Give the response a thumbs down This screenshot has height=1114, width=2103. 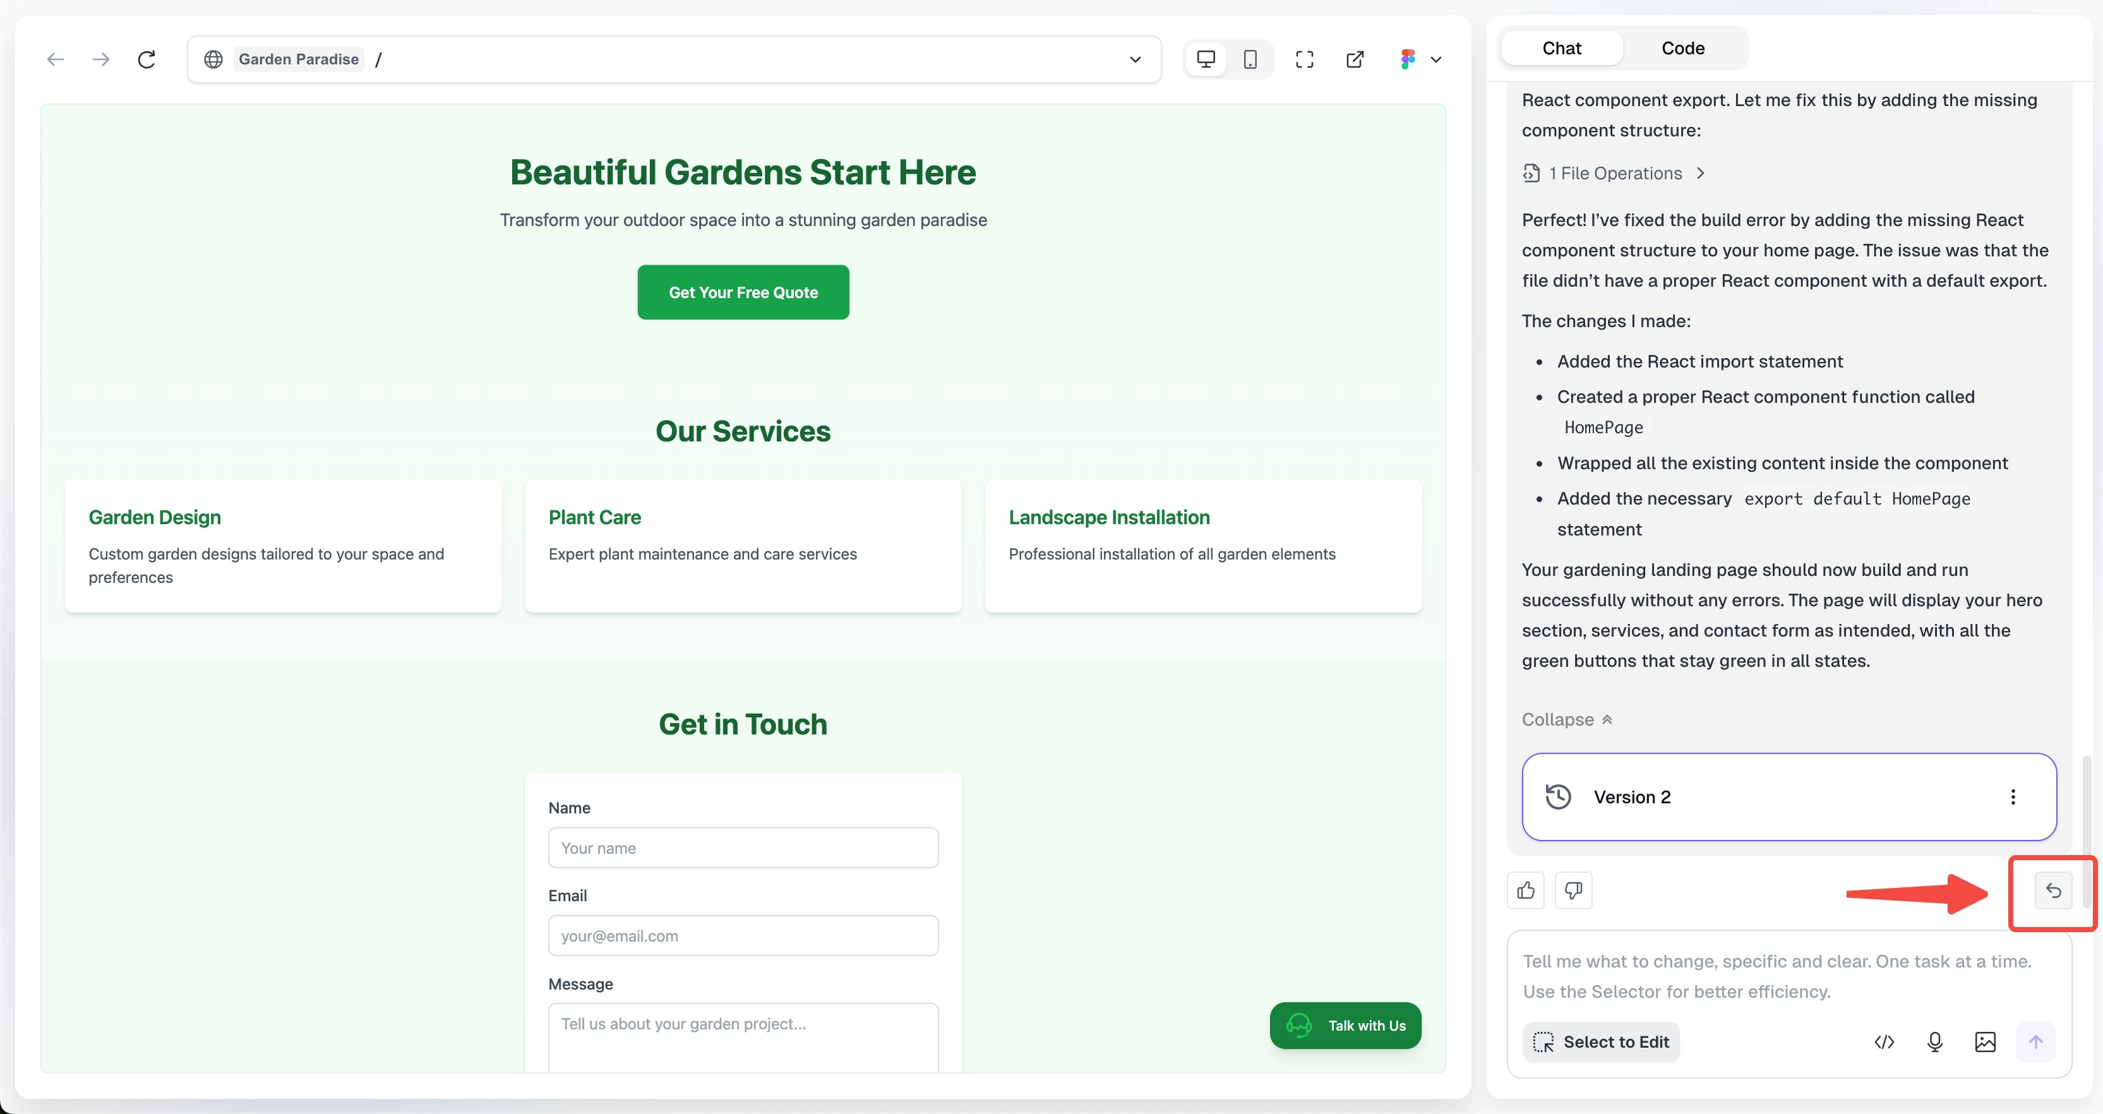point(1573,890)
